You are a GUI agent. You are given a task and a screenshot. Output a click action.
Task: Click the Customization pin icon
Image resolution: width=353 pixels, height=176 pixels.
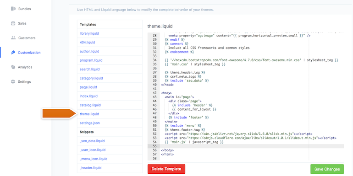pos(13,53)
